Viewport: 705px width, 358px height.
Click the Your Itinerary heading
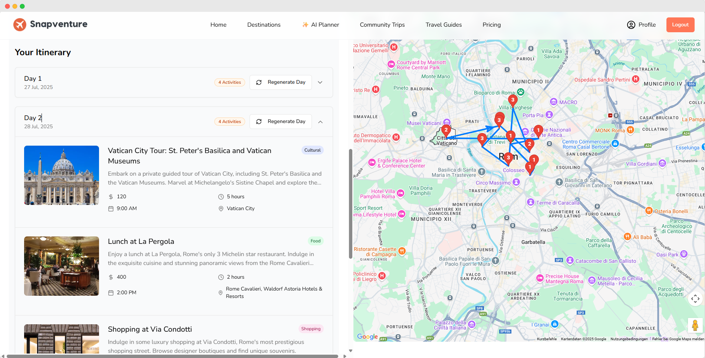(43, 53)
